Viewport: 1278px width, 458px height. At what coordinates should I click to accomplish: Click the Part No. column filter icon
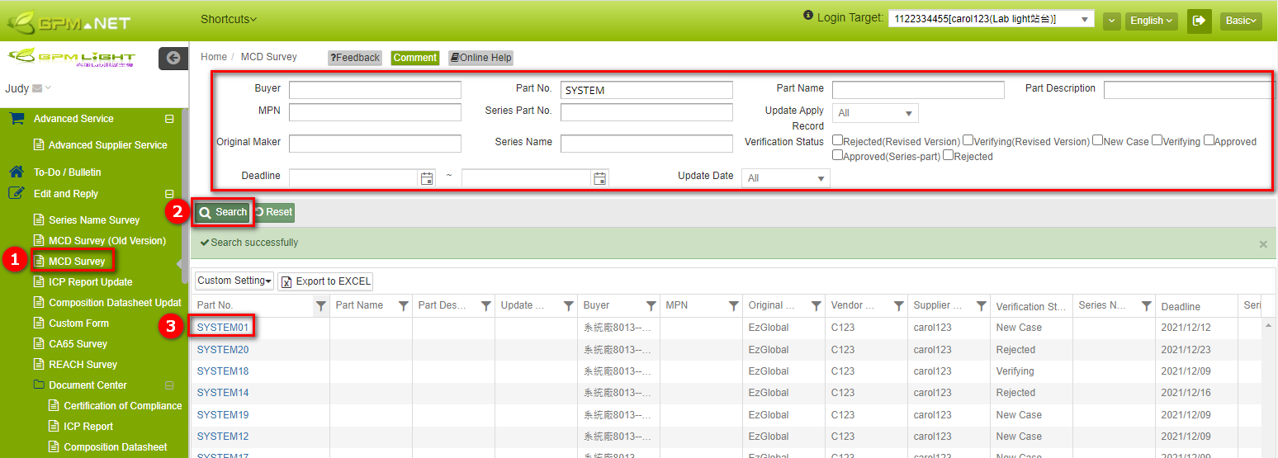pyautogui.click(x=320, y=306)
